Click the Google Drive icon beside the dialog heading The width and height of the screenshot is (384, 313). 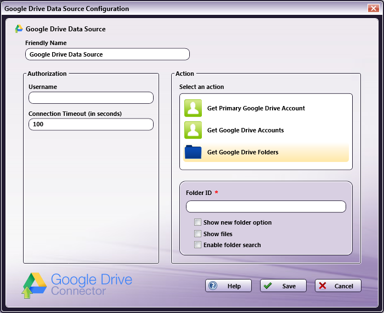19,29
